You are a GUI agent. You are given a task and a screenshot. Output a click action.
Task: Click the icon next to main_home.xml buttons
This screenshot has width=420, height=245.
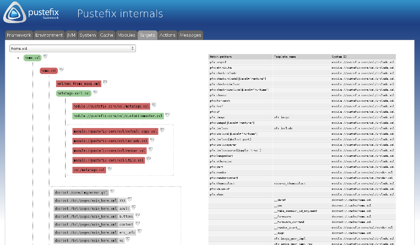(x=138, y=215)
